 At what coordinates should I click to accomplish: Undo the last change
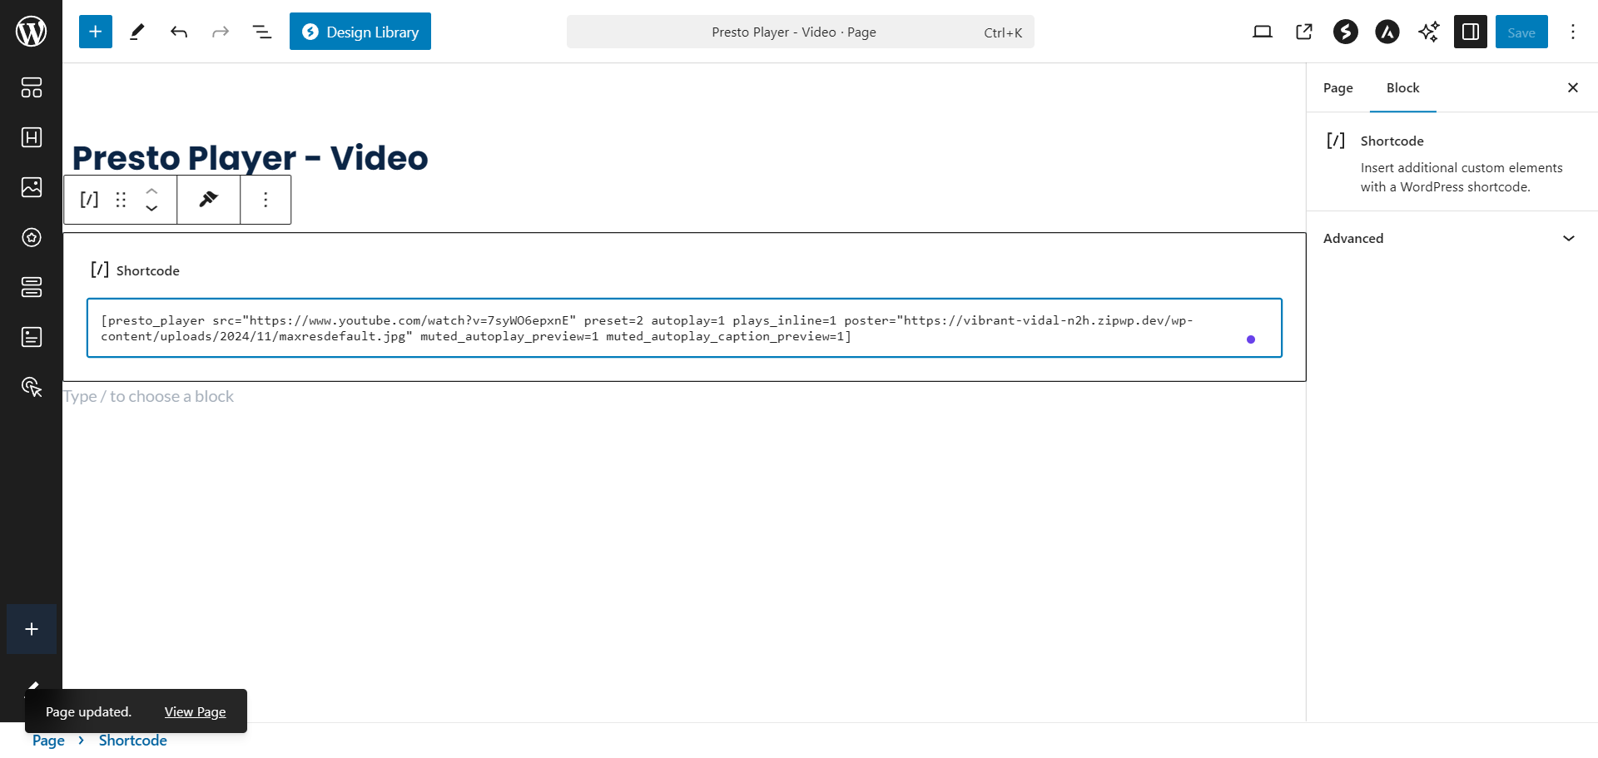pyautogui.click(x=179, y=32)
